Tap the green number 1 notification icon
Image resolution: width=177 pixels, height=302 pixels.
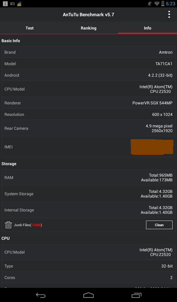point(4,4)
